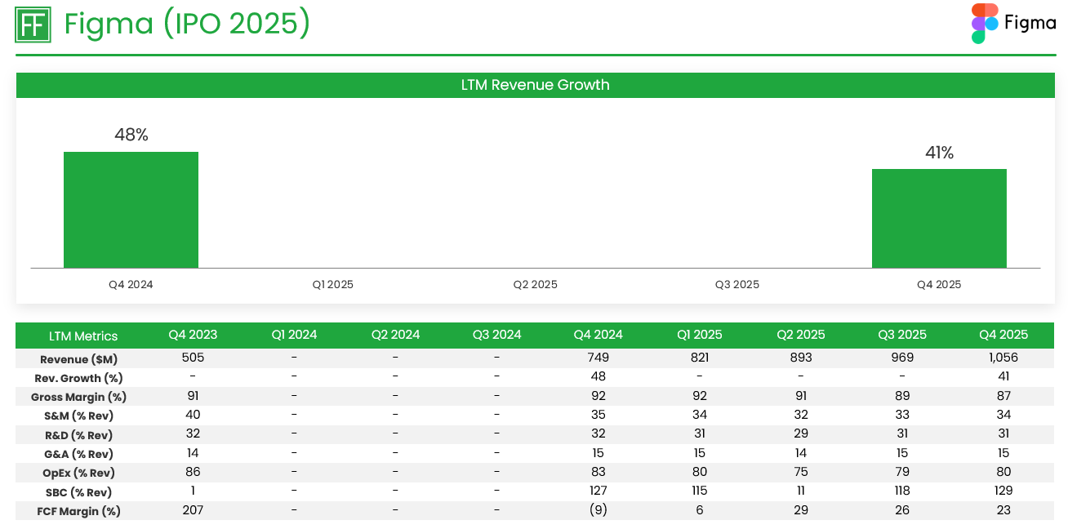Click the revenue value 505

(193, 358)
